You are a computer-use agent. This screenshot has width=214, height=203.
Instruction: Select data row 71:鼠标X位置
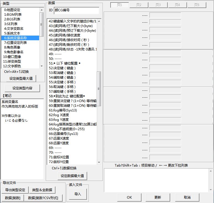tap(72, 157)
